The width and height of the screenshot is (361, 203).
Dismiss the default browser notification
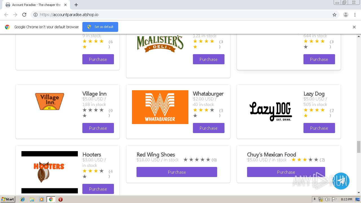(354, 27)
